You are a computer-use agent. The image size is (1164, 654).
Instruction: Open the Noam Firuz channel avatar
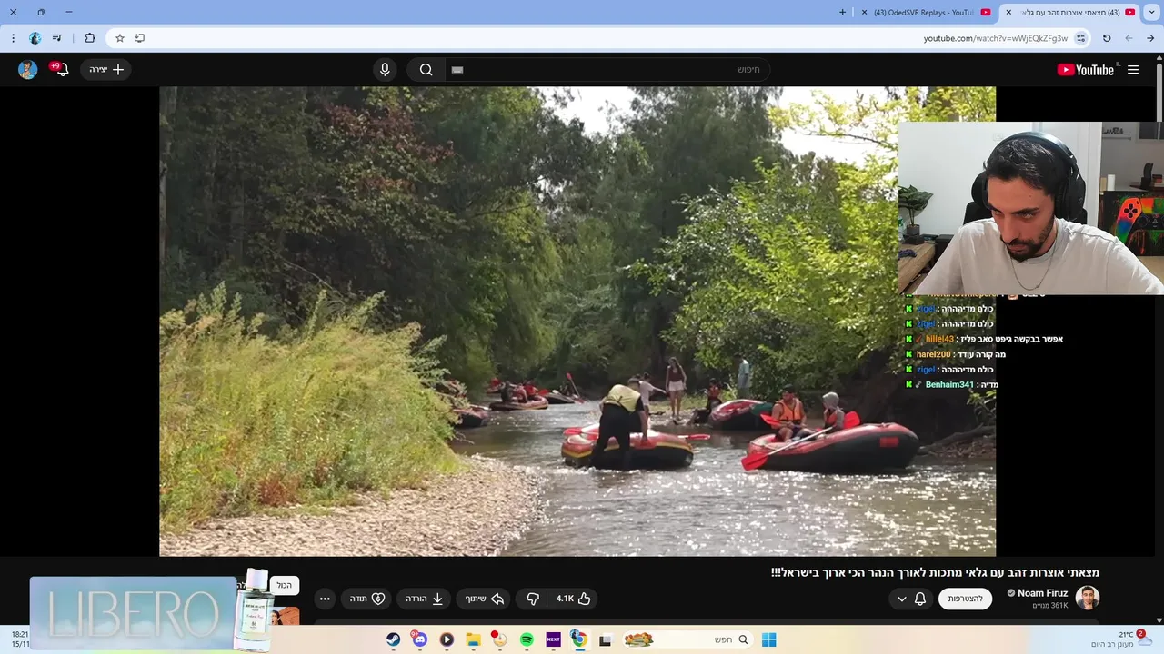tap(1088, 598)
